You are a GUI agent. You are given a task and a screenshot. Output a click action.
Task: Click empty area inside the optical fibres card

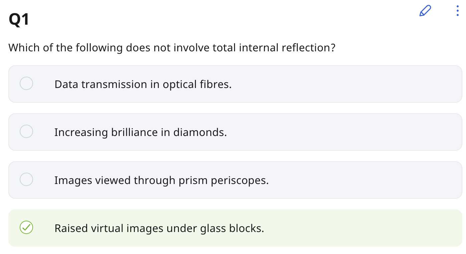pyautogui.click(x=334, y=84)
